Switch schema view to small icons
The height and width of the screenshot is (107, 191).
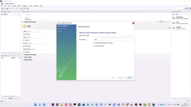tap(161, 22)
